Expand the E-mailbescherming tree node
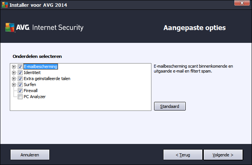Screen dimensions: 252x165 [14, 67]
